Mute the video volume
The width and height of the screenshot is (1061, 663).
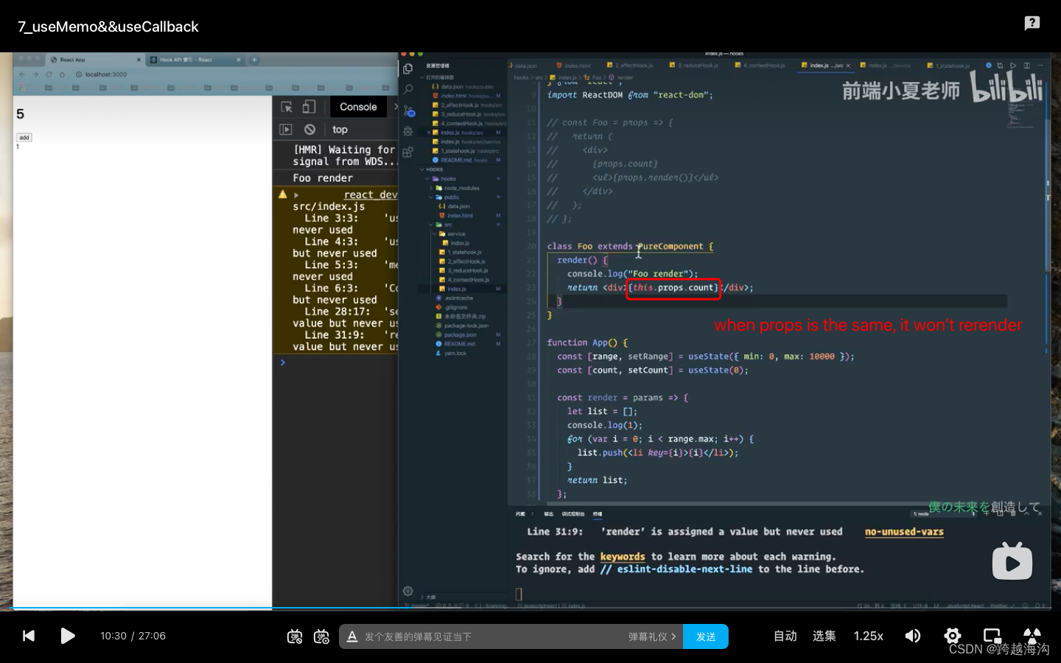[913, 636]
